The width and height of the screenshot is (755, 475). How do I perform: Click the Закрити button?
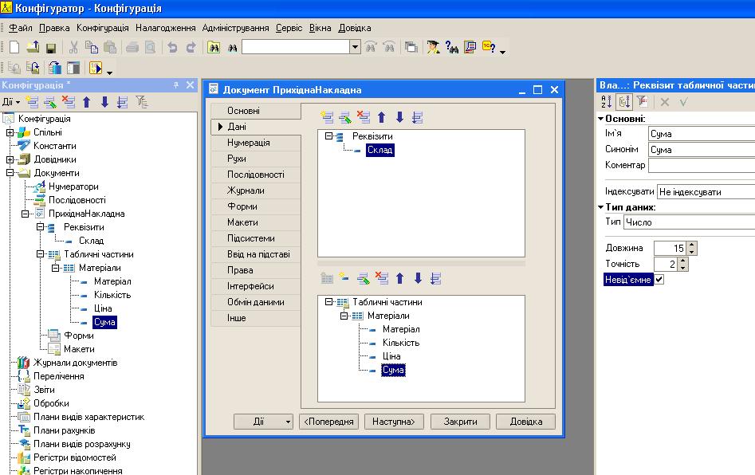pos(460,422)
